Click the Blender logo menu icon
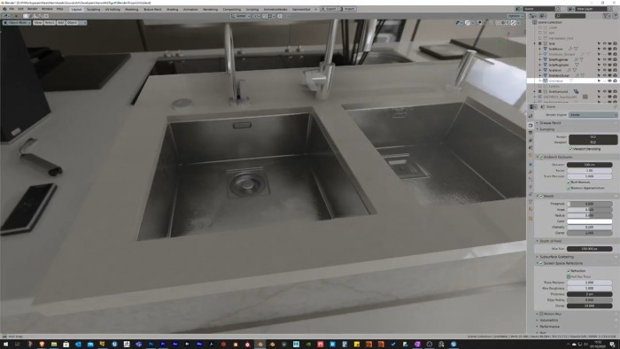620x349 pixels. click(x=4, y=9)
